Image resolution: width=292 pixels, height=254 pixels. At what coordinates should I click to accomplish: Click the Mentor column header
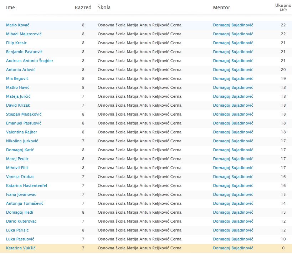221,7
